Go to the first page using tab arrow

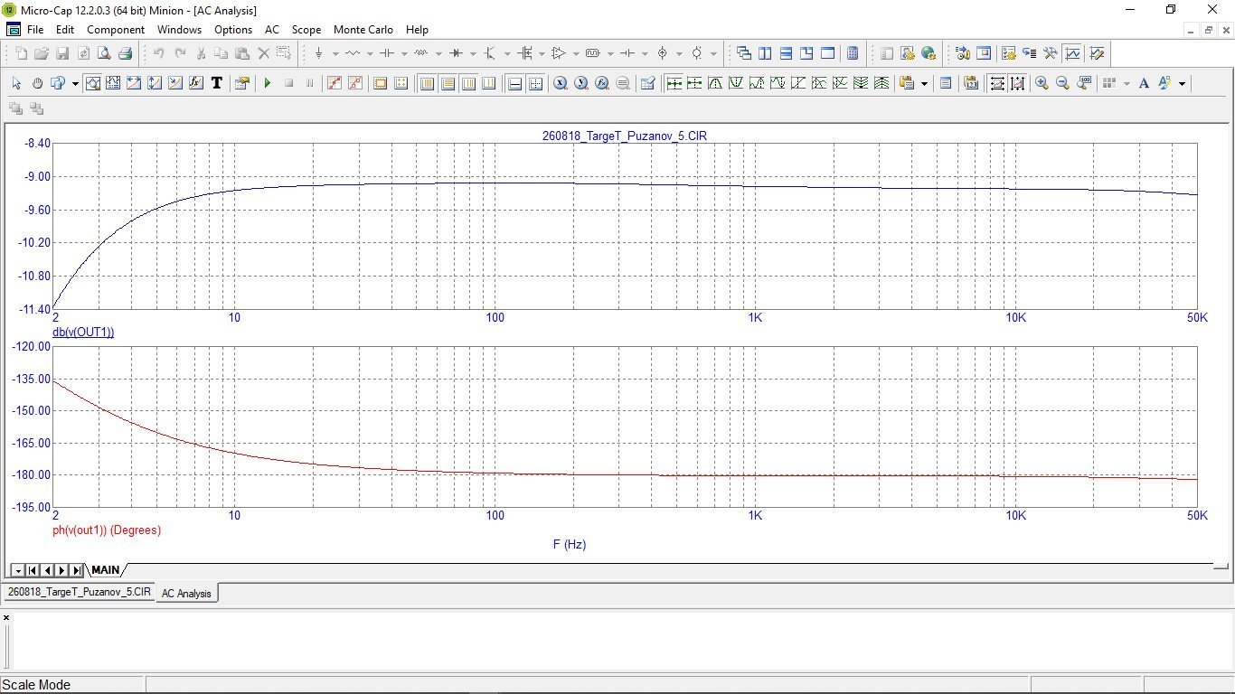tap(33, 570)
